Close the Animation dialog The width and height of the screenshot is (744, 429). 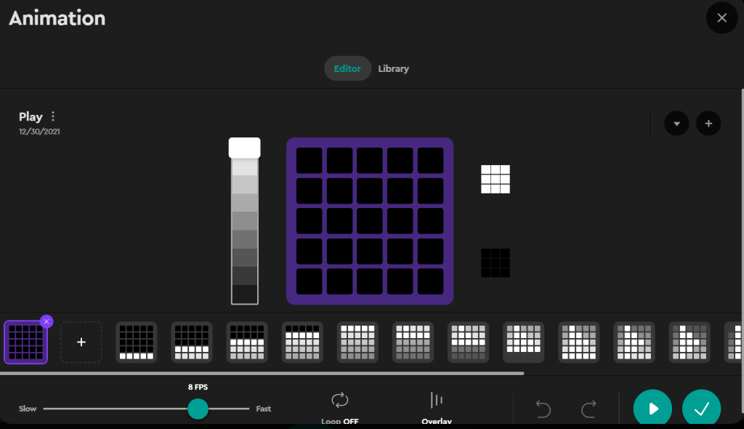(x=721, y=18)
